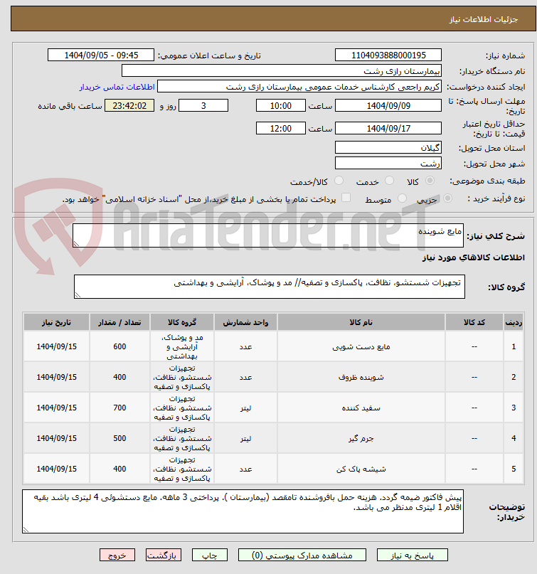The height and width of the screenshot is (574, 537).
Task: Click the price validity time 12:00 field
Action: point(281,129)
